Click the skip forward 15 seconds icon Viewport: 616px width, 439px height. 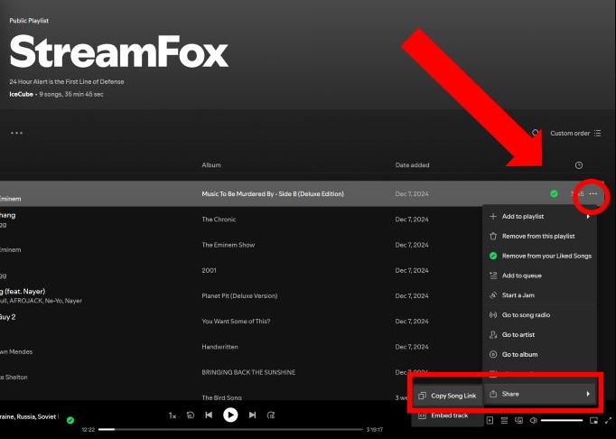click(x=271, y=415)
